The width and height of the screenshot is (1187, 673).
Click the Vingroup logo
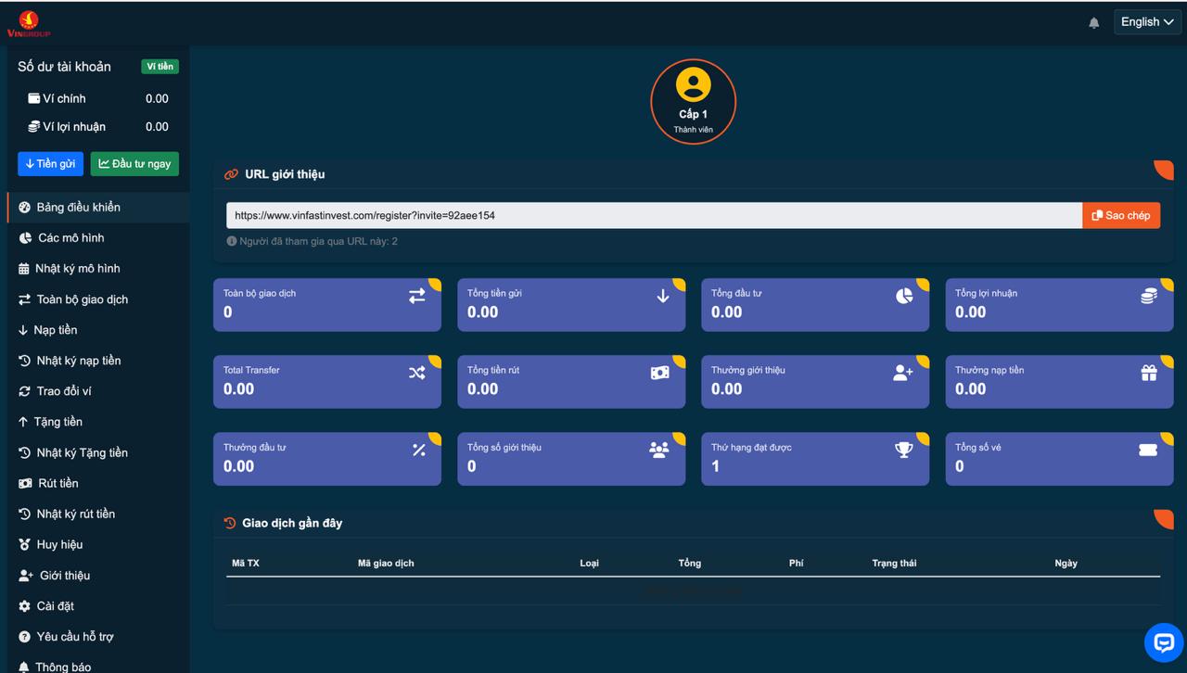tap(28, 23)
